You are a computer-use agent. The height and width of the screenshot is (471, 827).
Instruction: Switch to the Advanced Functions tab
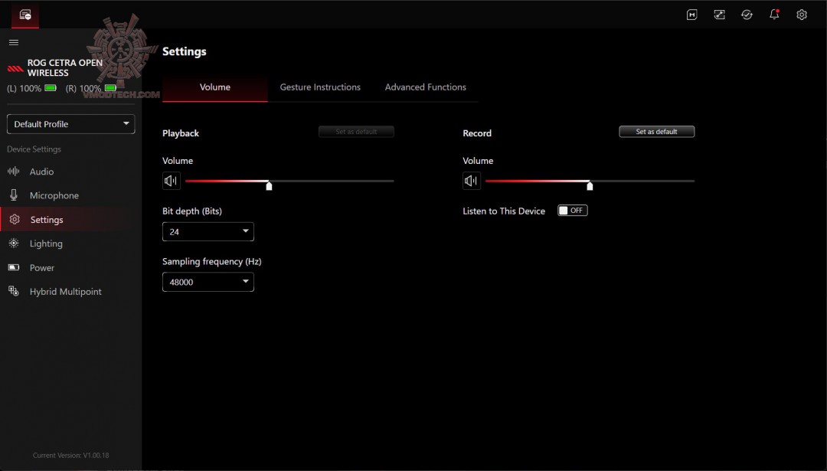click(x=426, y=87)
